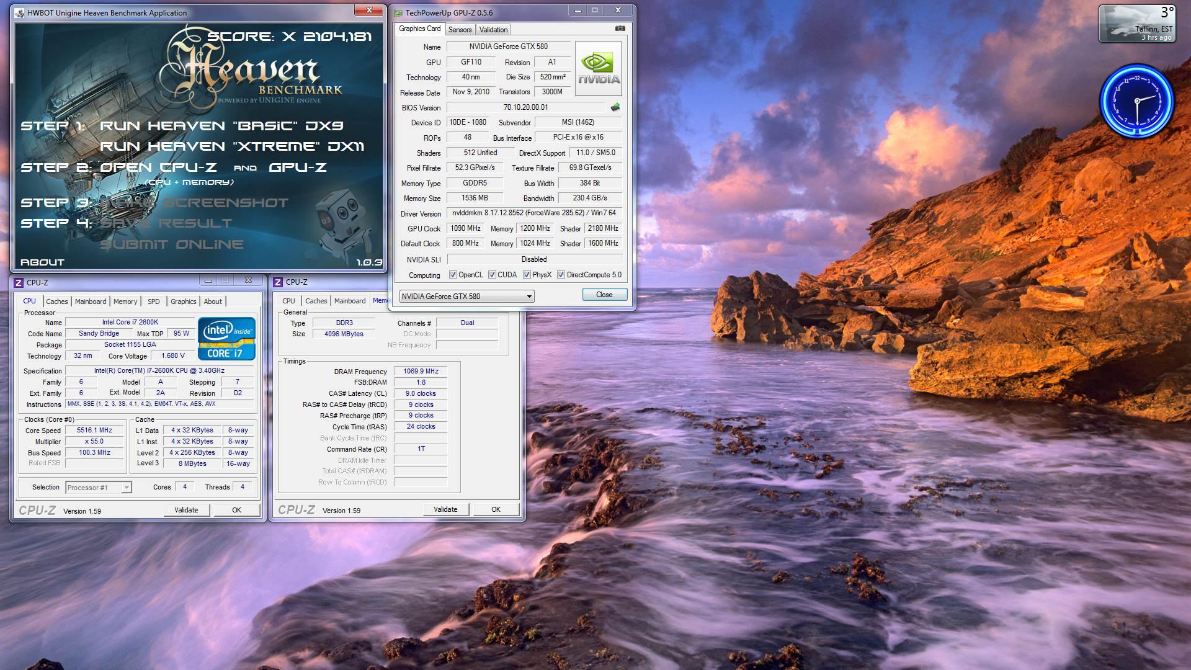Open Caches tab in right CPU-Z window
Viewport: 1191px width, 670px height.
click(316, 301)
